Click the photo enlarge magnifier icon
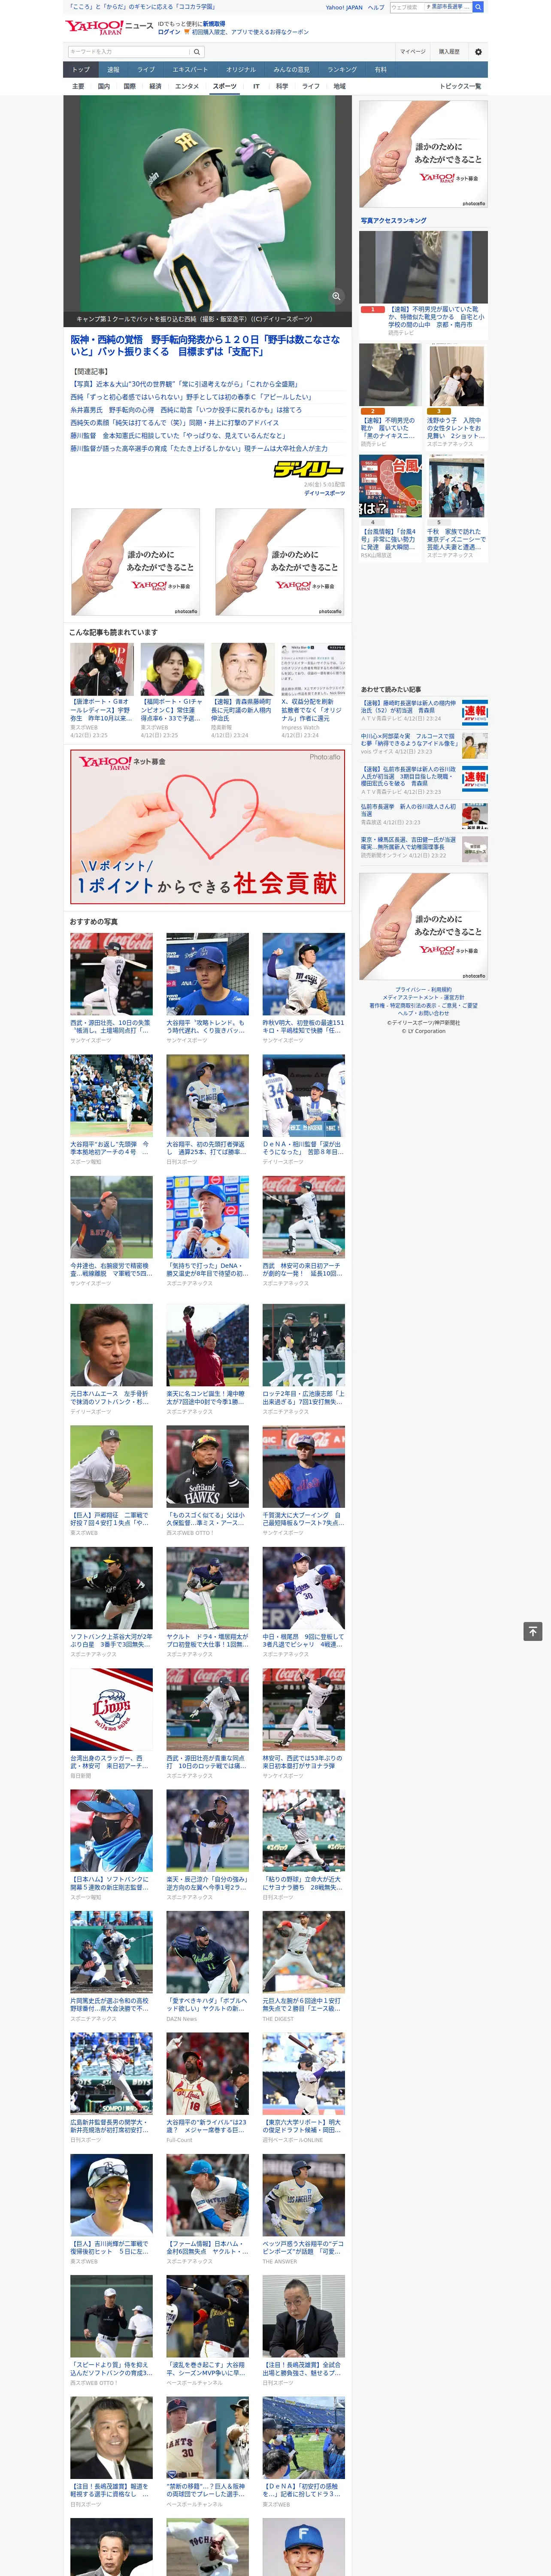551x2576 pixels. (x=336, y=296)
